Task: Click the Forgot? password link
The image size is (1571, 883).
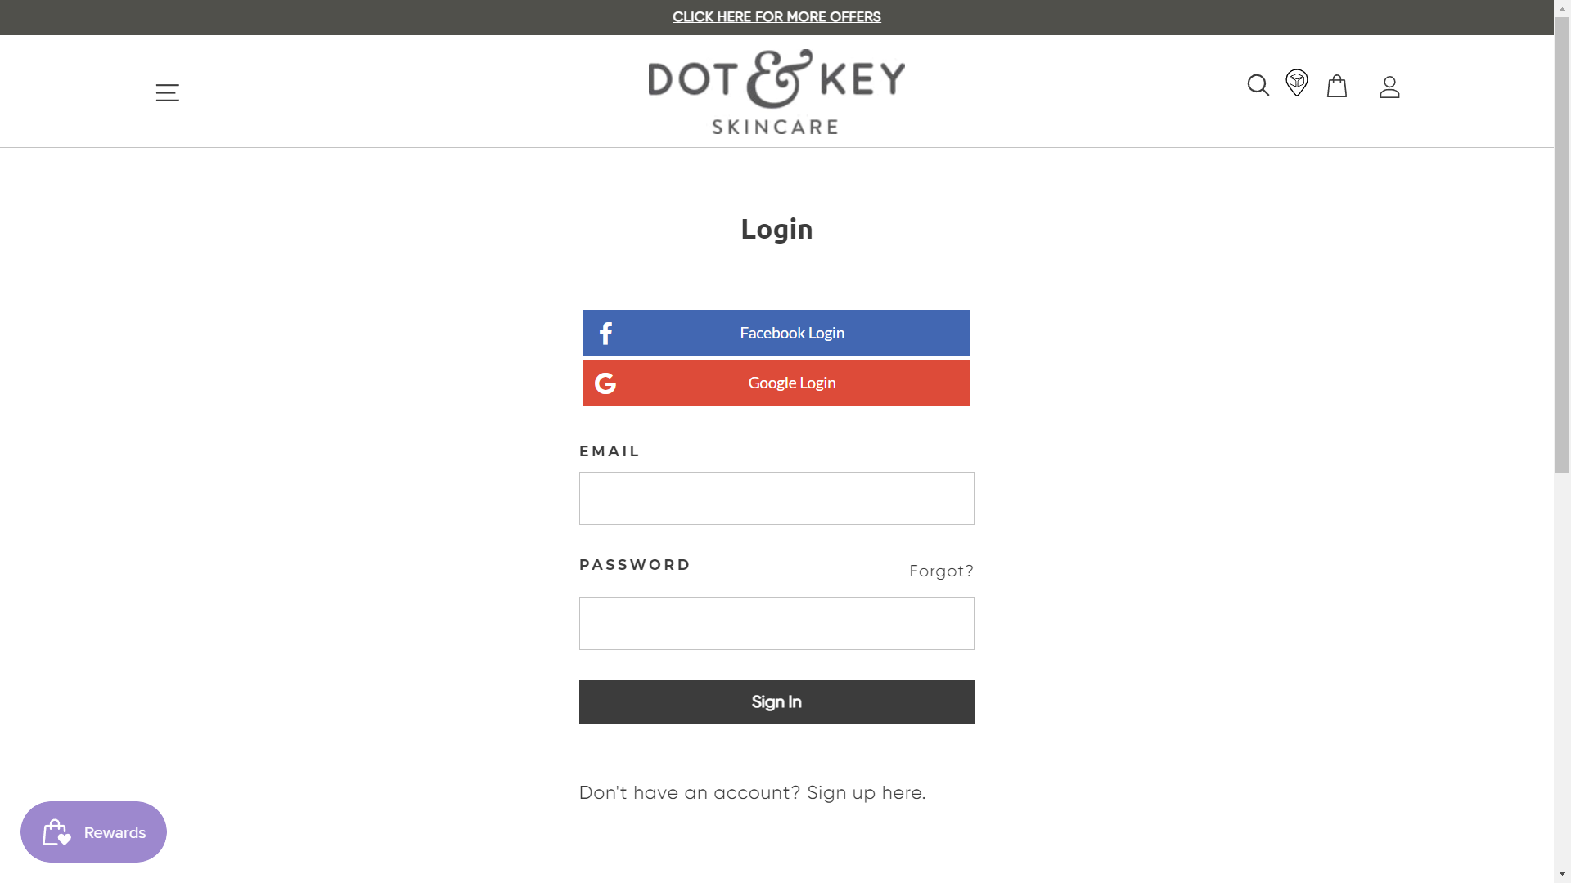Action: 941,571
